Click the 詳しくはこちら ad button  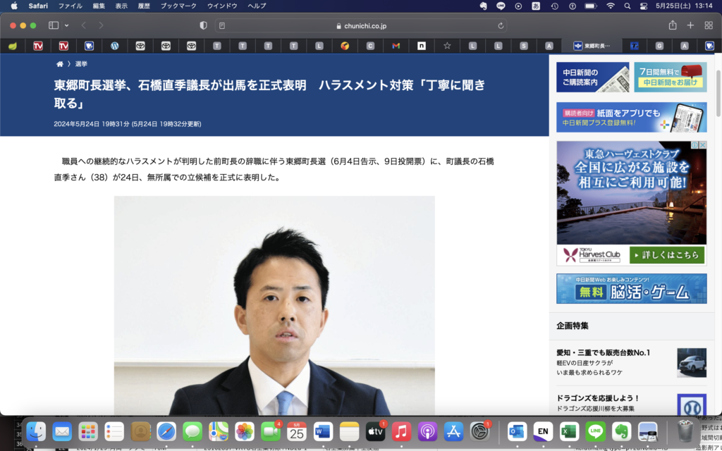click(666, 255)
